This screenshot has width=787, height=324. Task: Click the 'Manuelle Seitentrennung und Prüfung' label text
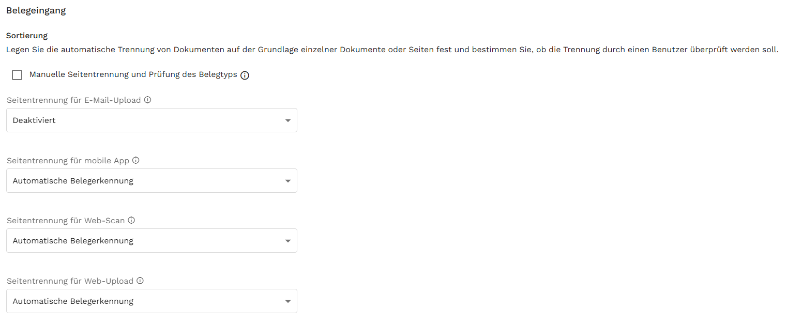pyautogui.click(x=133, y=74)
